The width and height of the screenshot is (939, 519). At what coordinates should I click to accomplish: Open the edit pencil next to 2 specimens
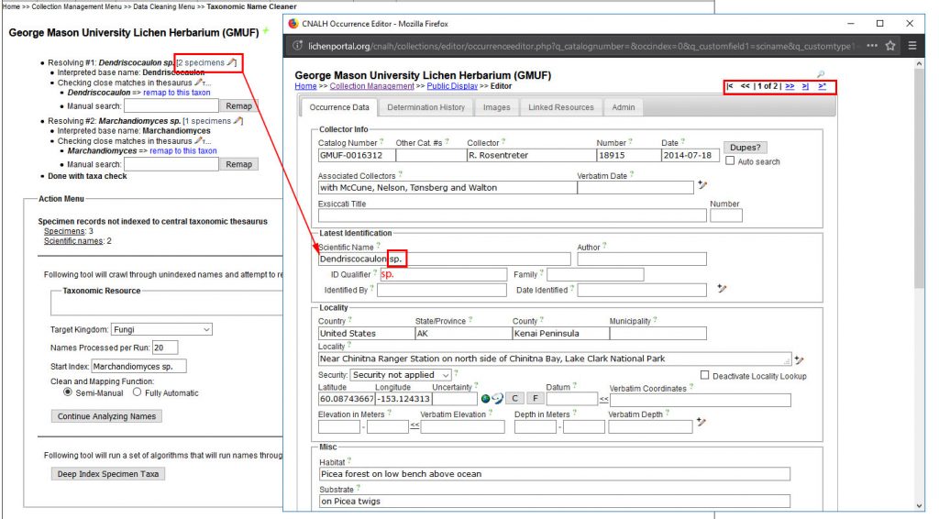click(x=231, y=62)
